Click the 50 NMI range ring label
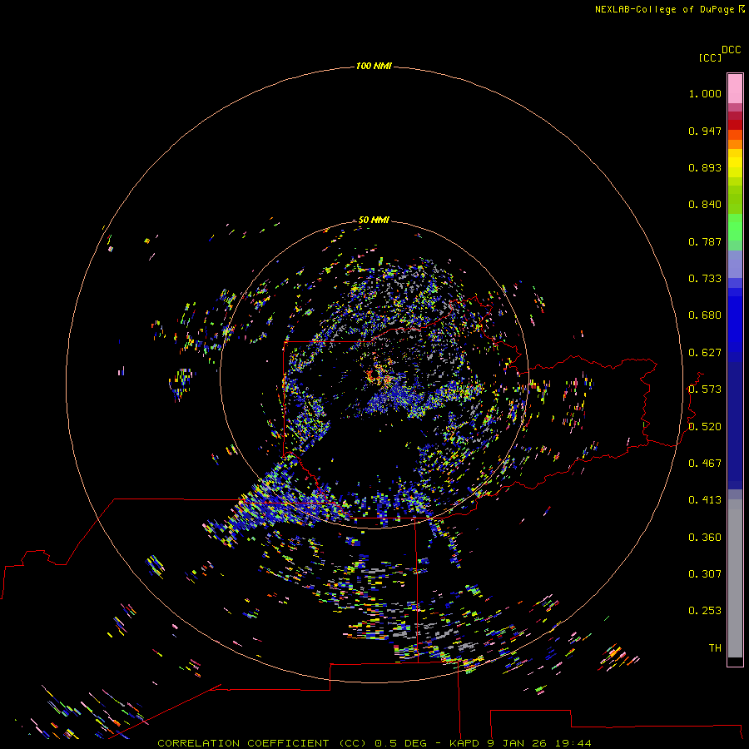 pos(374,220)
